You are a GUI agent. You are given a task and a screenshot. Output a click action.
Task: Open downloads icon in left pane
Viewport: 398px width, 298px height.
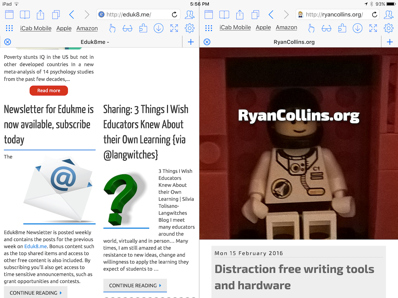coord(159,28)
